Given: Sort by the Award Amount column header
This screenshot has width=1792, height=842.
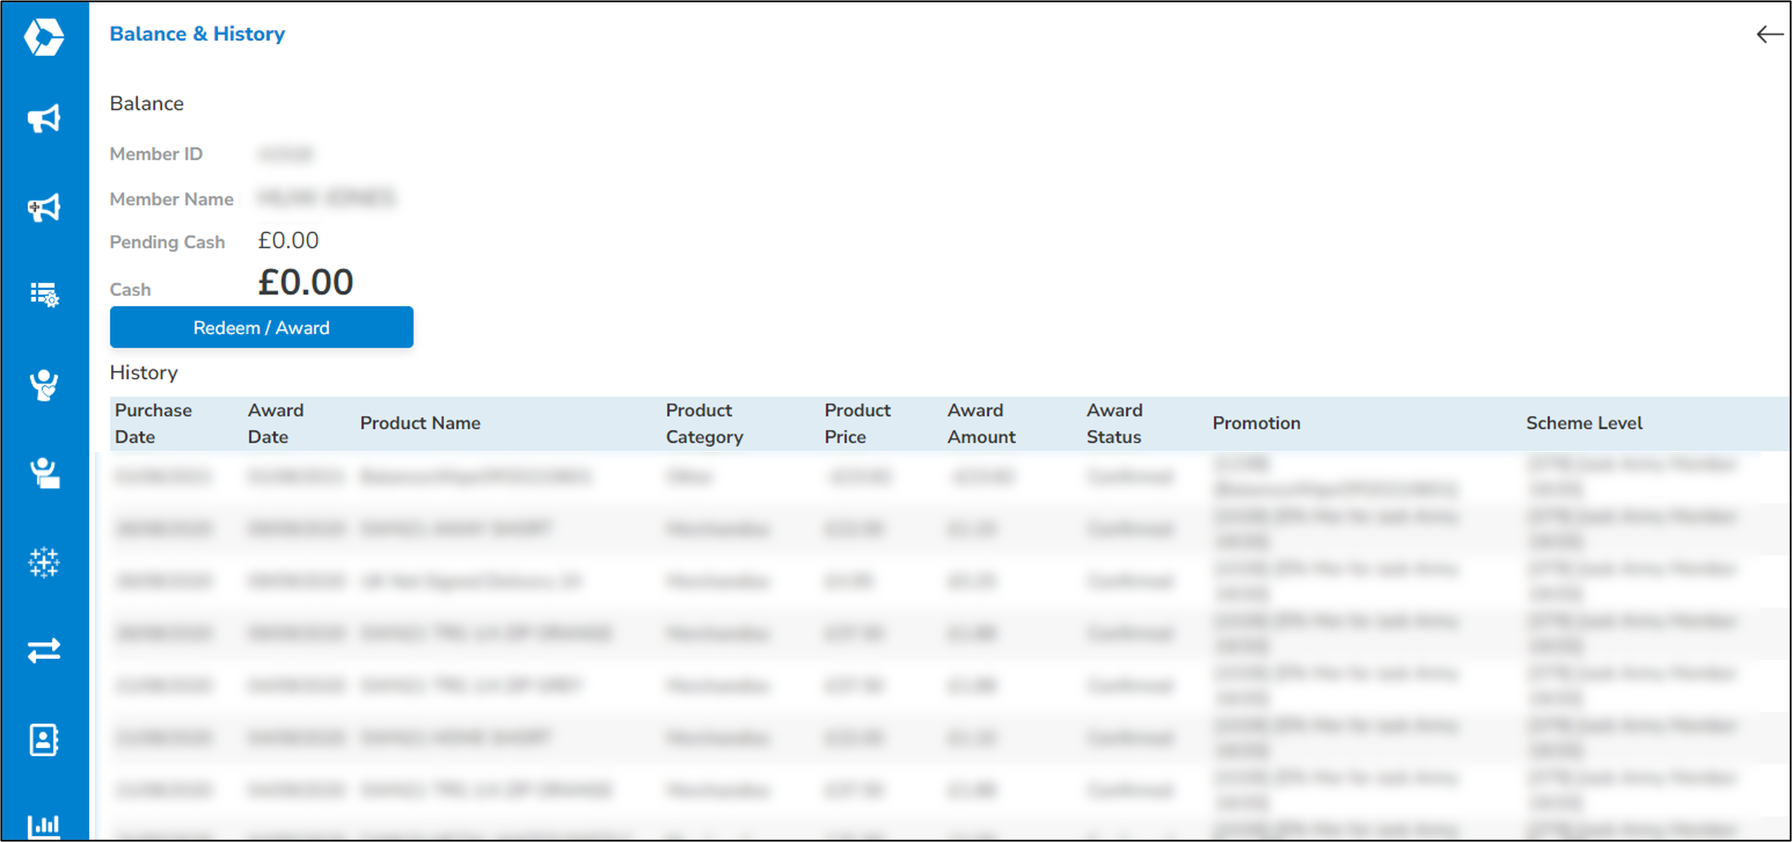Looking at the screenshot, I should tap(981, 422).
